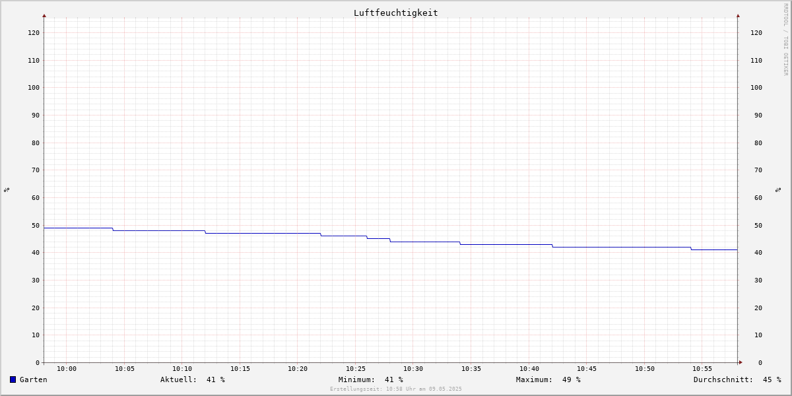Click the 10:20 time axis label
Screen dimensions: 792x396
point(298,368)
